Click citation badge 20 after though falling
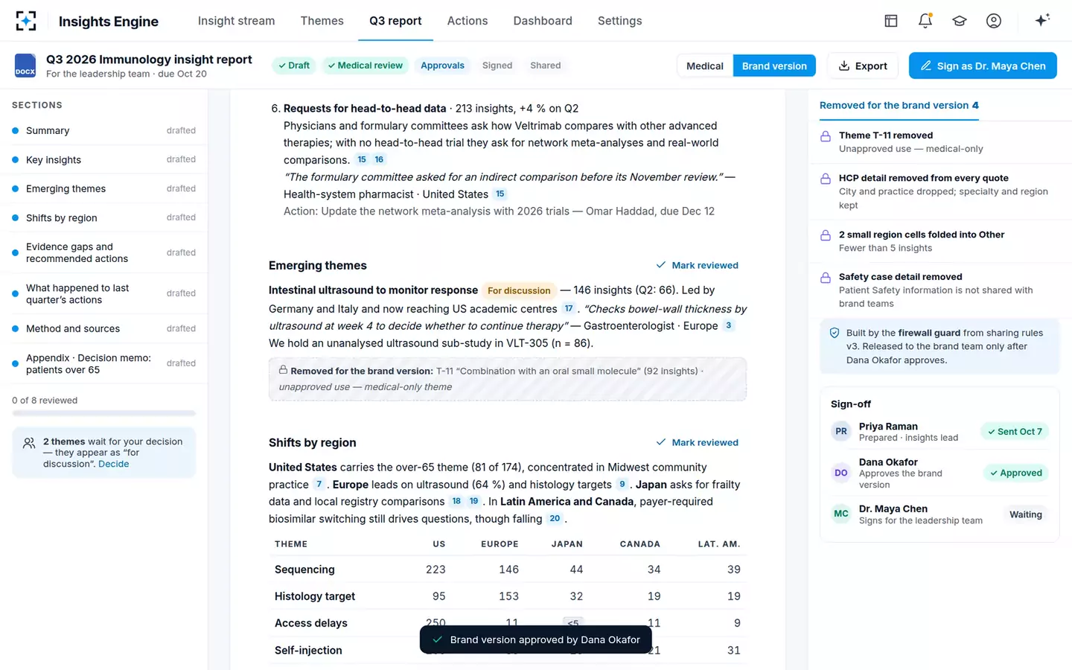 coord(555,518)
